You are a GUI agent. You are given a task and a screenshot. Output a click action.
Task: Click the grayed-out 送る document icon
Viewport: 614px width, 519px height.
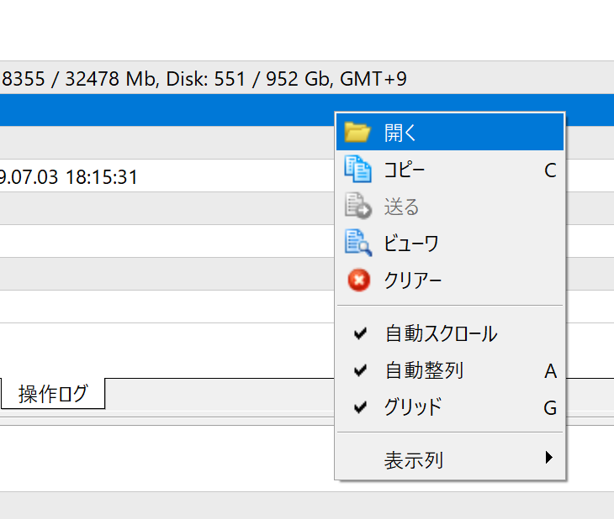point(357,207)
